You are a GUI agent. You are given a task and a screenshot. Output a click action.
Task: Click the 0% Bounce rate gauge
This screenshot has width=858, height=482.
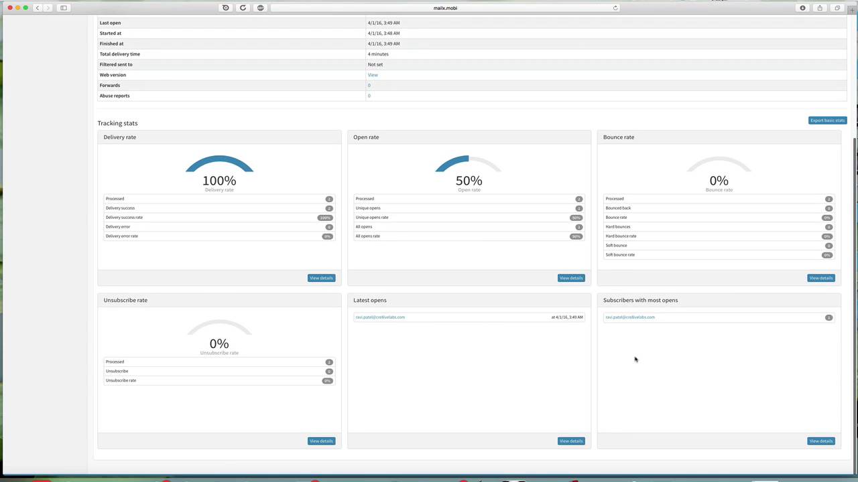pos(719,173)
